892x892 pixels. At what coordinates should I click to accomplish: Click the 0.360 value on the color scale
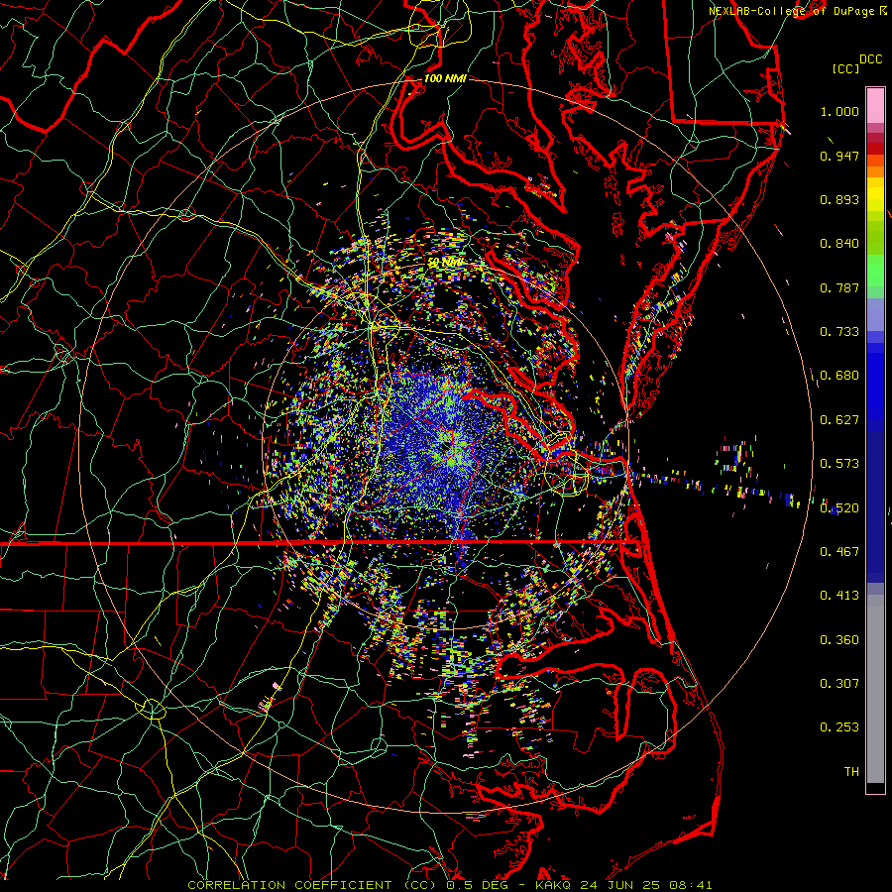[x=839, y=640]
